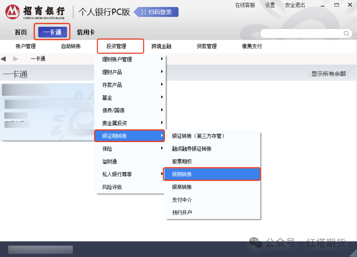Screen dimensions: 357x257
Task: Select 预约开户 submenu entry
Action: (x=212, y=213)
